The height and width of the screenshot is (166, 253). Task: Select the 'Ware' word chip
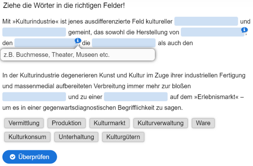203,123
